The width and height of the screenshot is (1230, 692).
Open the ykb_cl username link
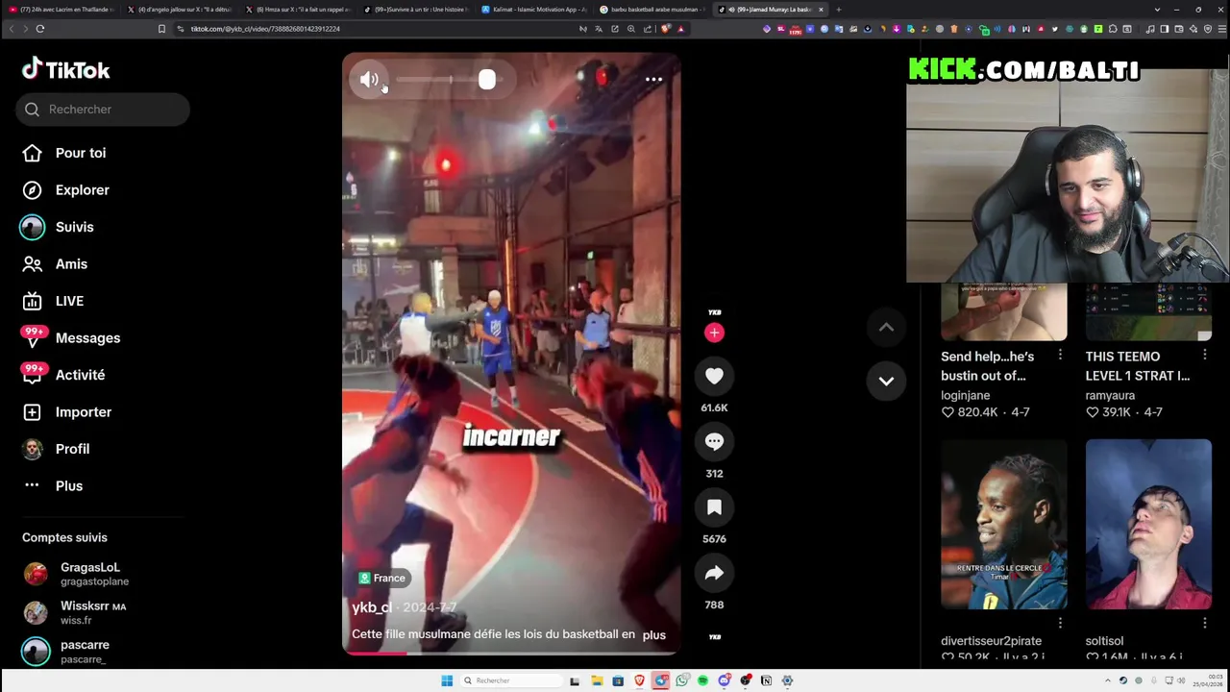point(372,607)
